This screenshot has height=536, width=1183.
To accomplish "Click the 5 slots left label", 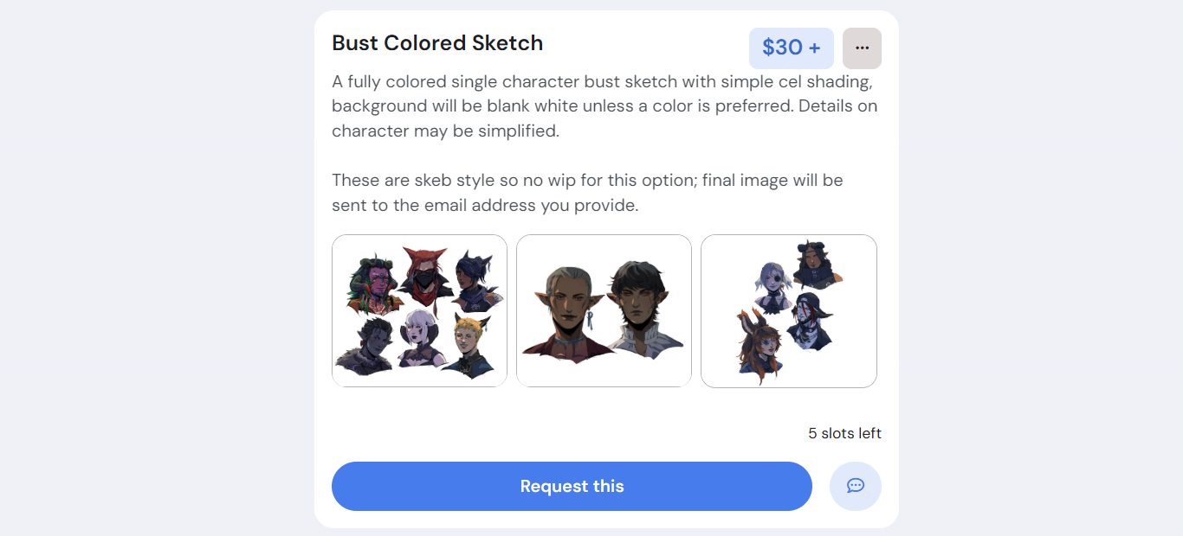I will point(844,433).
